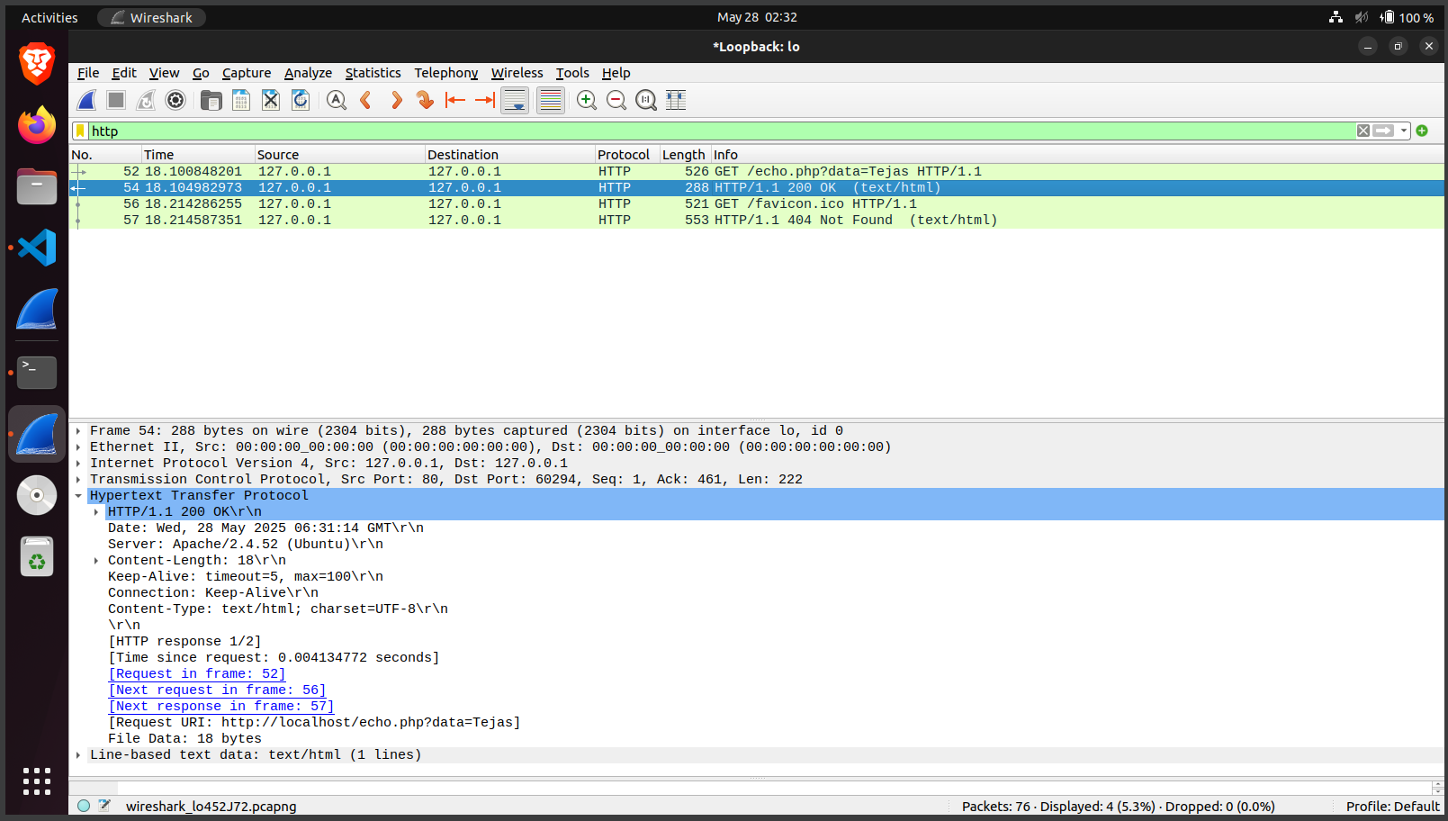Go forward in packet history

pyautogui.click(x=396, y=100)
